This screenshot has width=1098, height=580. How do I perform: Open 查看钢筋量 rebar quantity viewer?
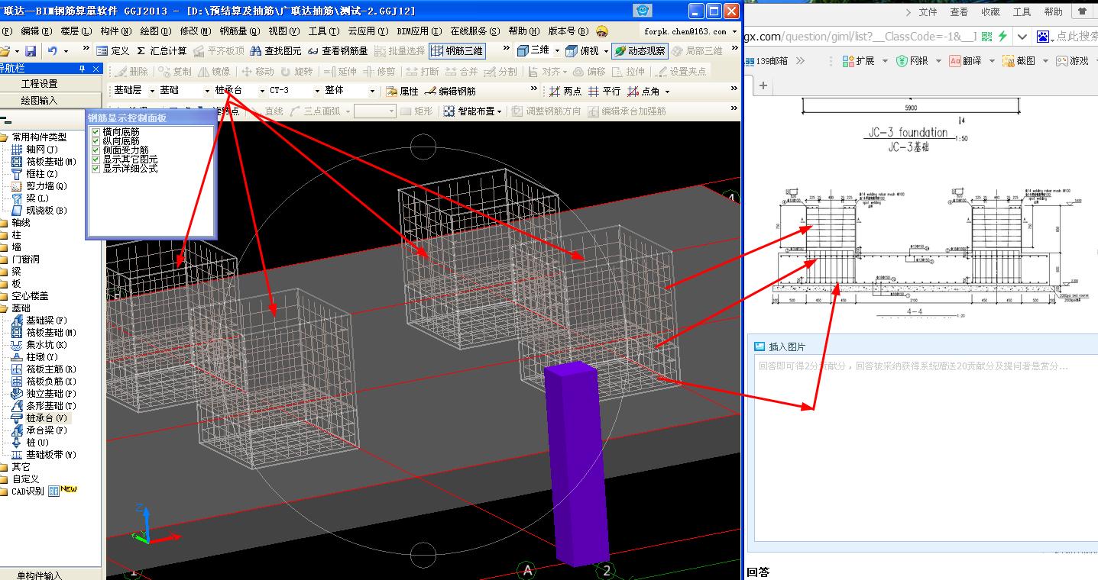pos(338,51)
